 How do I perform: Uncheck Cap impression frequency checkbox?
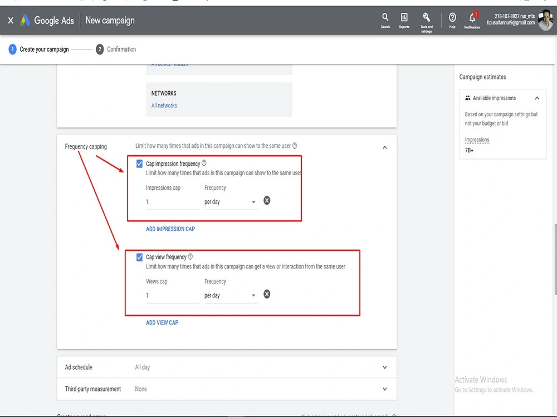click(x=140, y=164)
